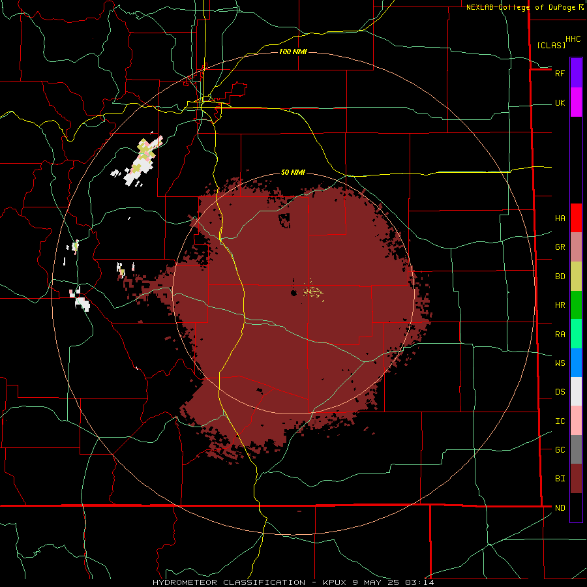Click the DS legend label

point(560,392)
